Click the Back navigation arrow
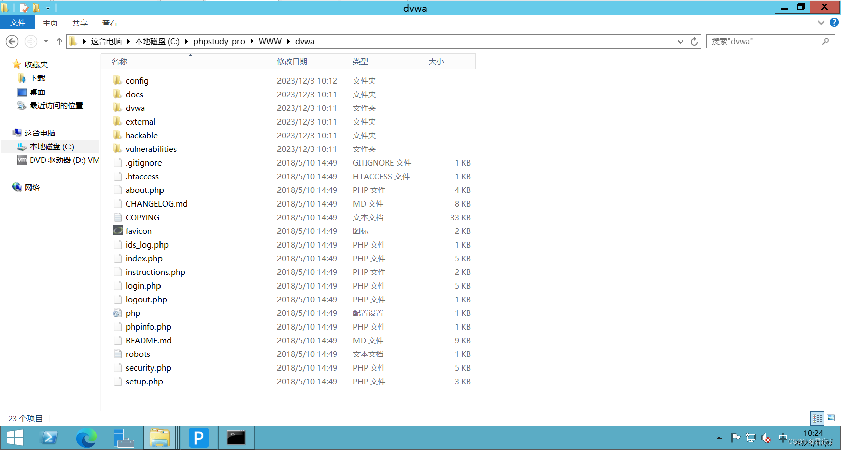Image resolution: width=841 pixels, height=450 pixels. [x=12, y=42]
